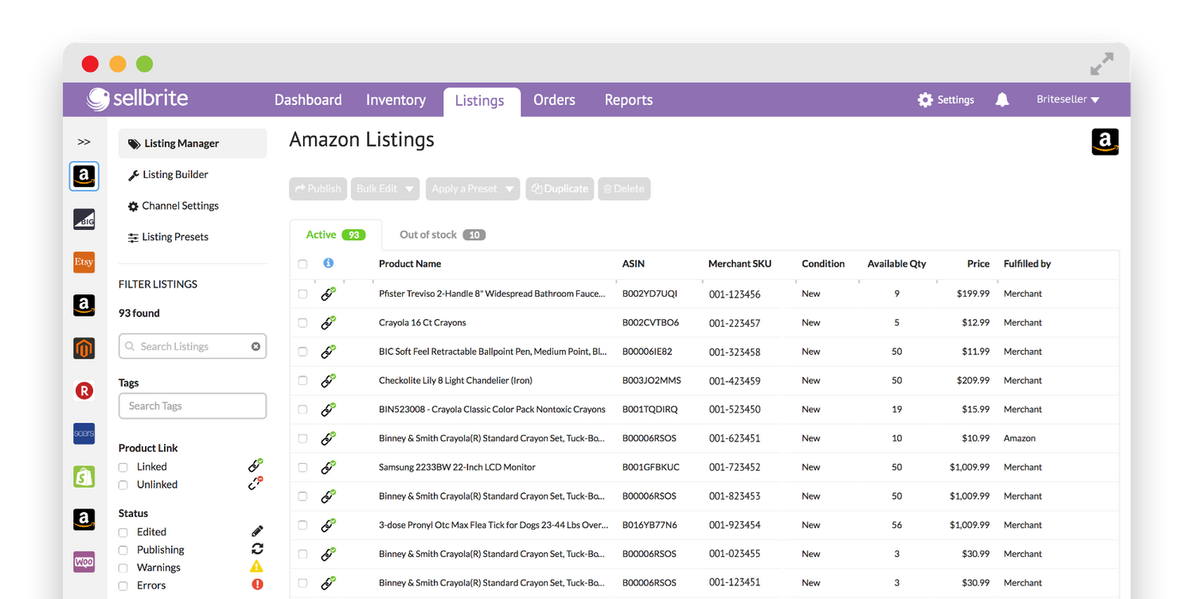Switch to the Out of stock tab
Viewport: 1194px width, 599px height.
click(442, 235)
